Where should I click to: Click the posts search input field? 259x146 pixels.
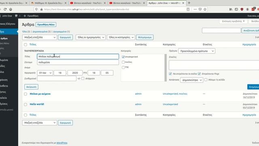[221, 30]
